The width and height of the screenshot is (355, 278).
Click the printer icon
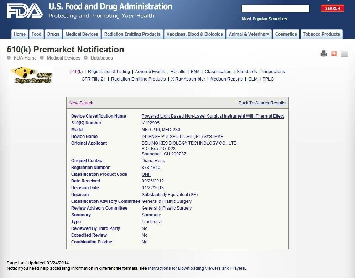click(324, 53)
